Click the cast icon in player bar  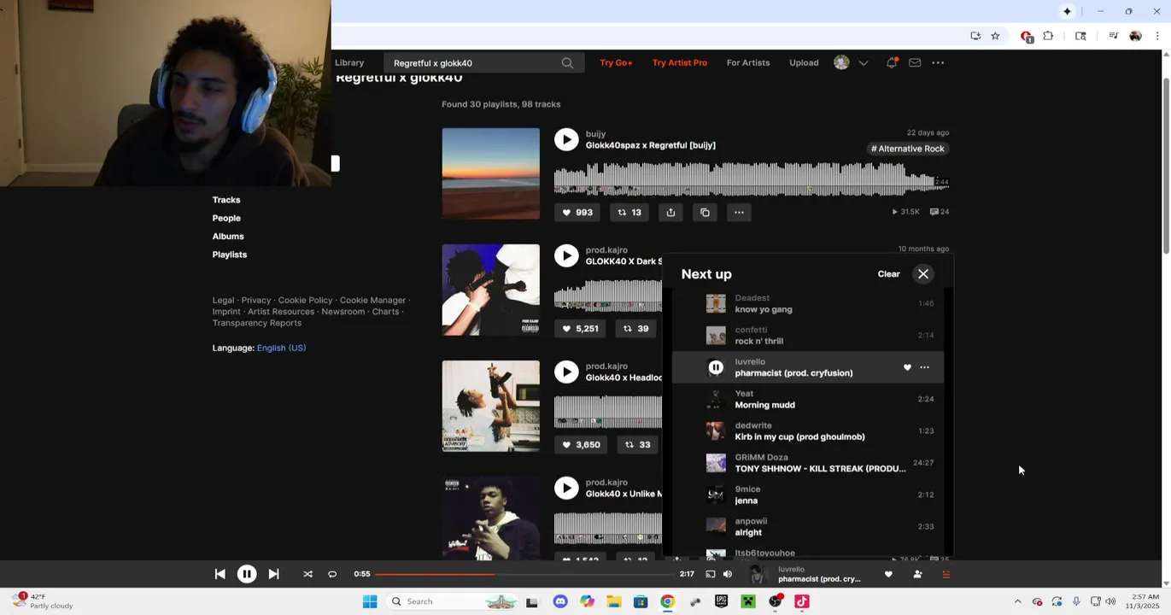click(x=711, y=574)
